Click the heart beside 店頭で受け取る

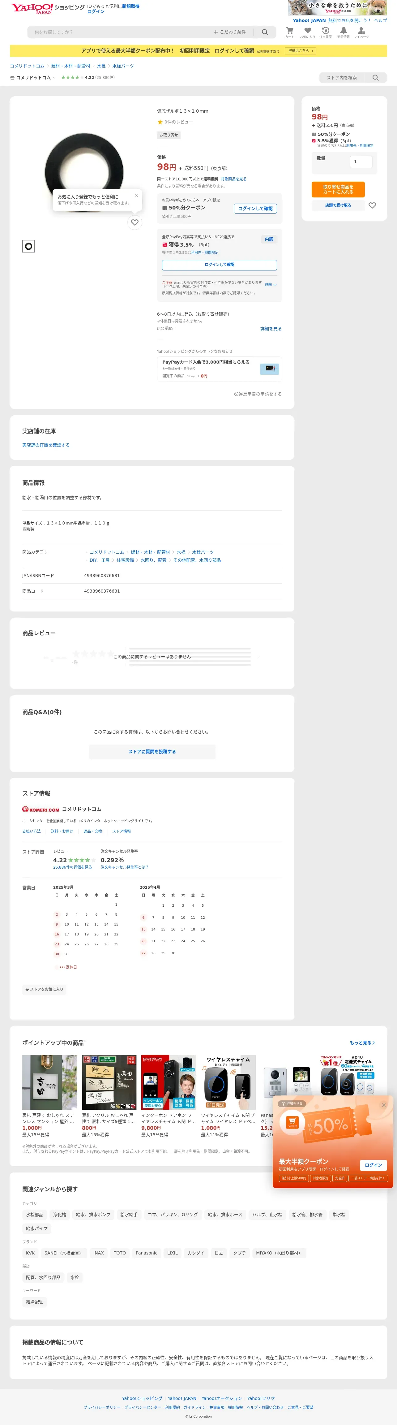point(372,205)
